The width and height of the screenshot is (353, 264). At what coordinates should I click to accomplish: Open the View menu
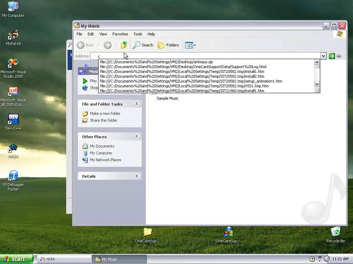click(103, 34)
